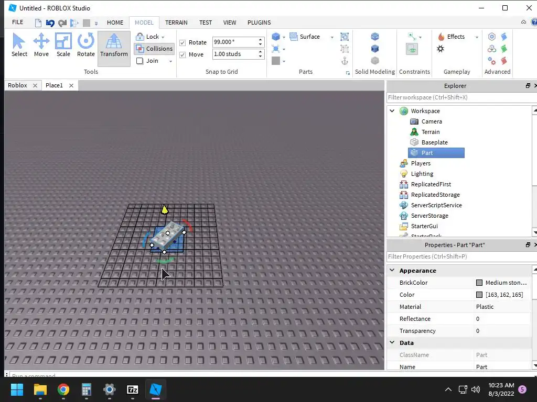
Task: Toggle the Move snap checkbox
Action: [182, 54]
